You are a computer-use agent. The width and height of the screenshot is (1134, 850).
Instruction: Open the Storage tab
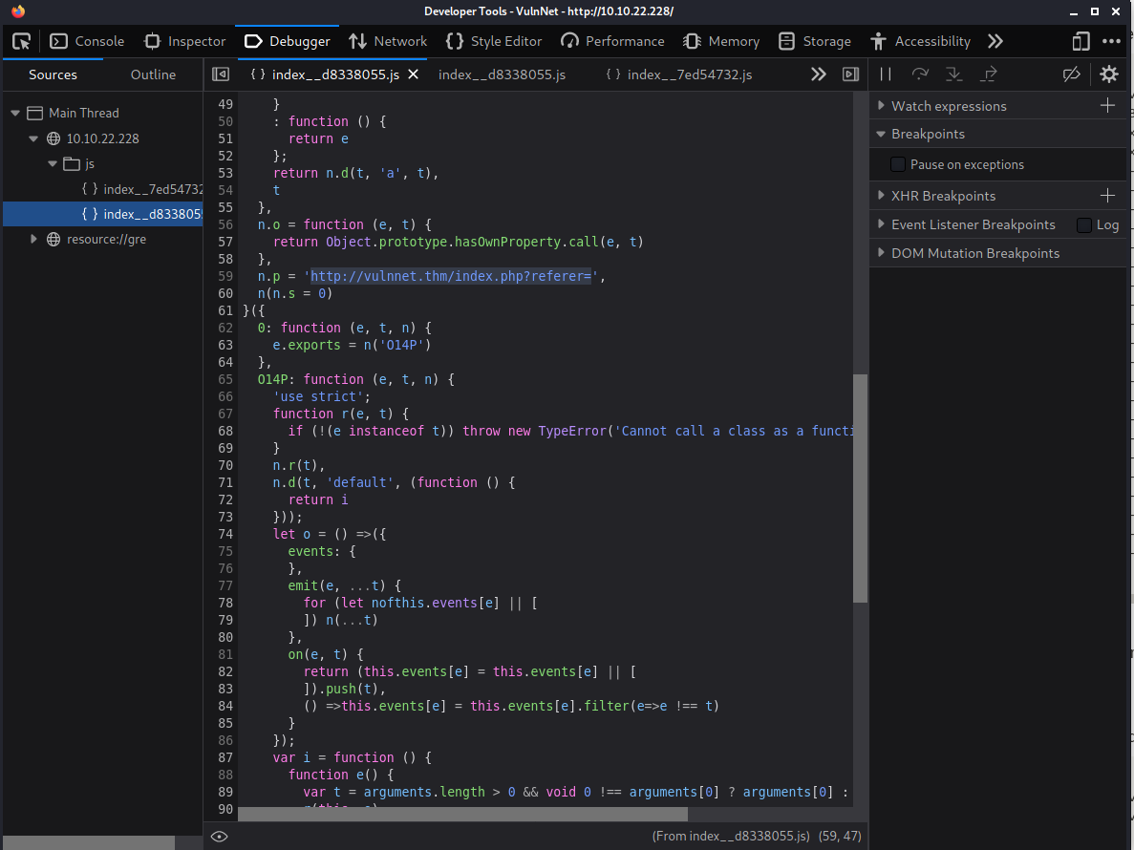pos(814,41)
